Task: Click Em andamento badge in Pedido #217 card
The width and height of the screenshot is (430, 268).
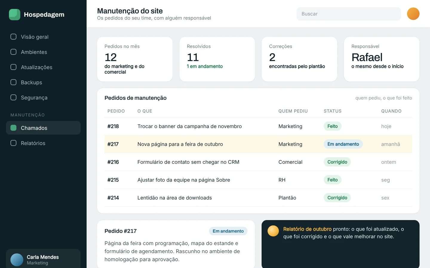Action: (x=228, y=231)
